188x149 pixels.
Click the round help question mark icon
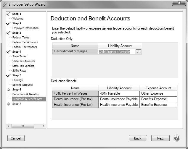coord(177,138)
